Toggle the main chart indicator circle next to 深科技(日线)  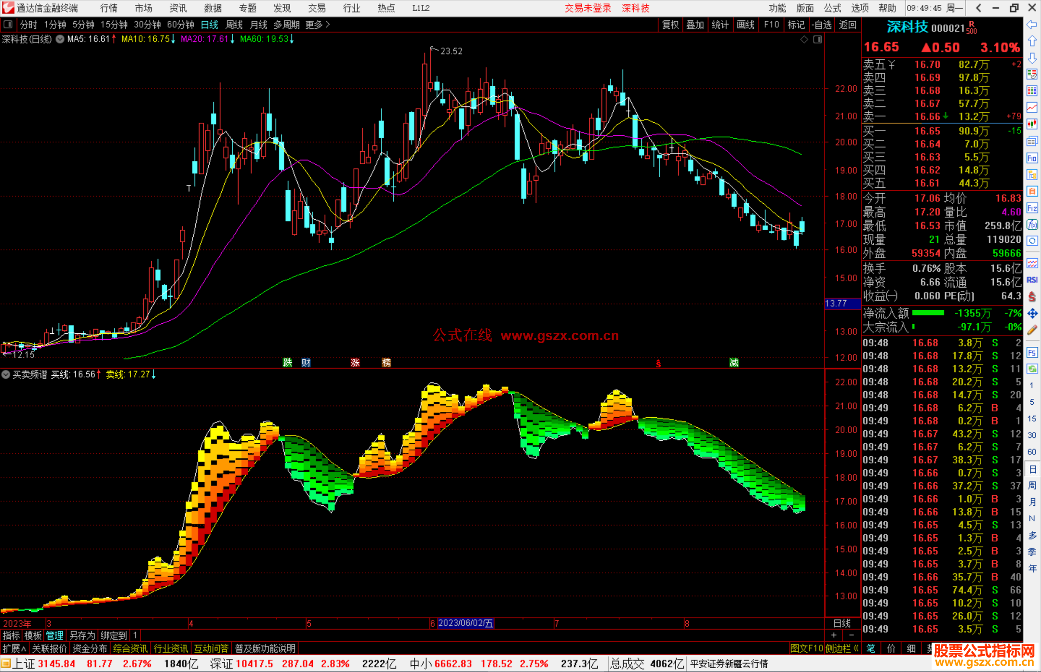60,40
